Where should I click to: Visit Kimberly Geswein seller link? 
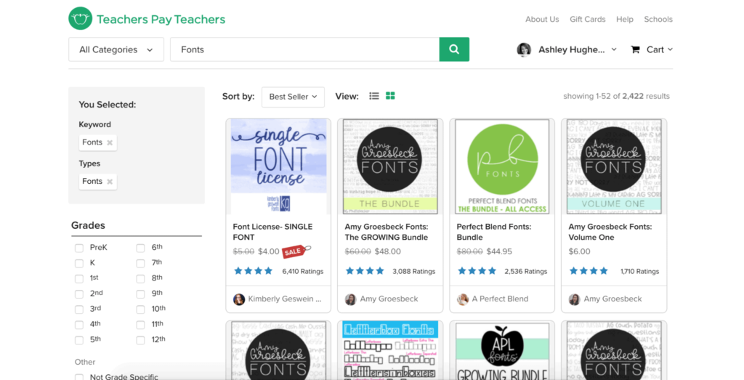(x=285, y=299)
